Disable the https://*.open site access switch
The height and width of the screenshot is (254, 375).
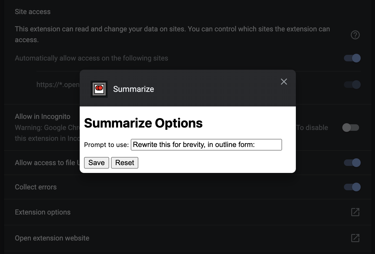point(352,85)
